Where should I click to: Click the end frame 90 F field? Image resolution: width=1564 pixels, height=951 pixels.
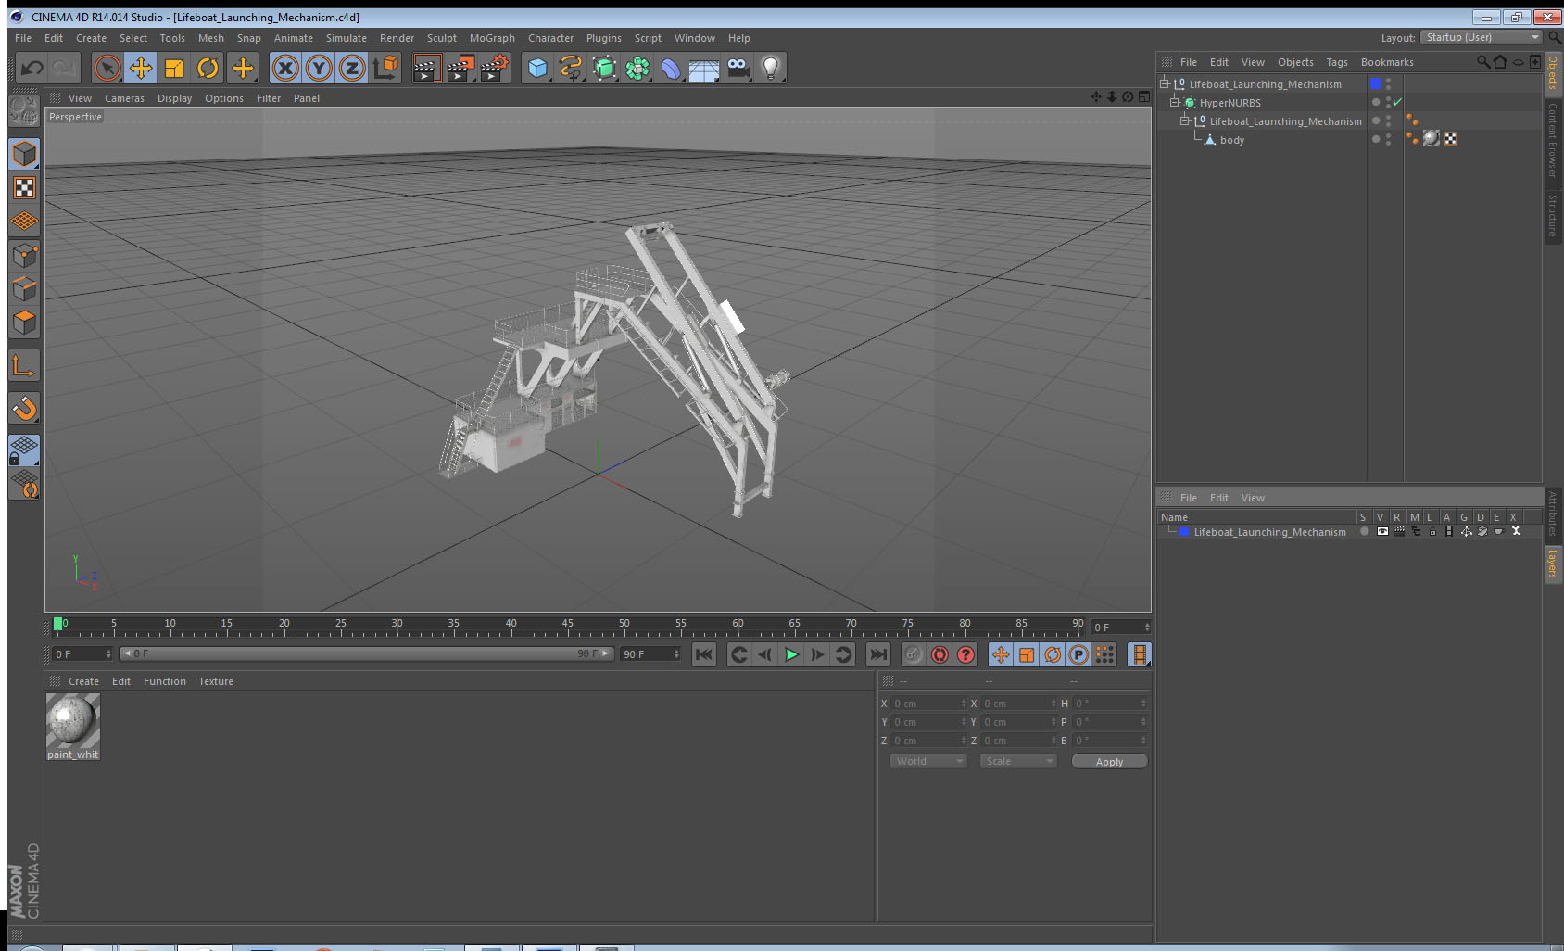pyautogui.click(x=650, y=654)
